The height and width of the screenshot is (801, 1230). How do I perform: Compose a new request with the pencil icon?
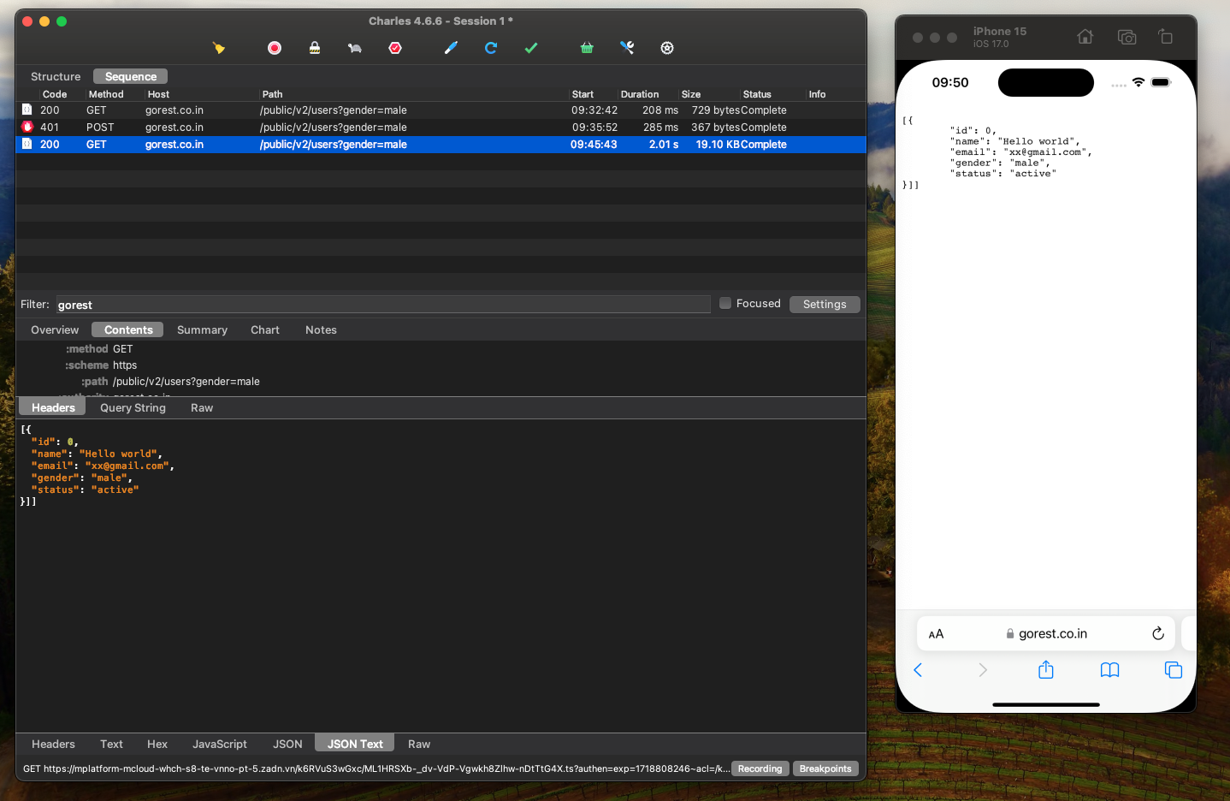(451, 48)
